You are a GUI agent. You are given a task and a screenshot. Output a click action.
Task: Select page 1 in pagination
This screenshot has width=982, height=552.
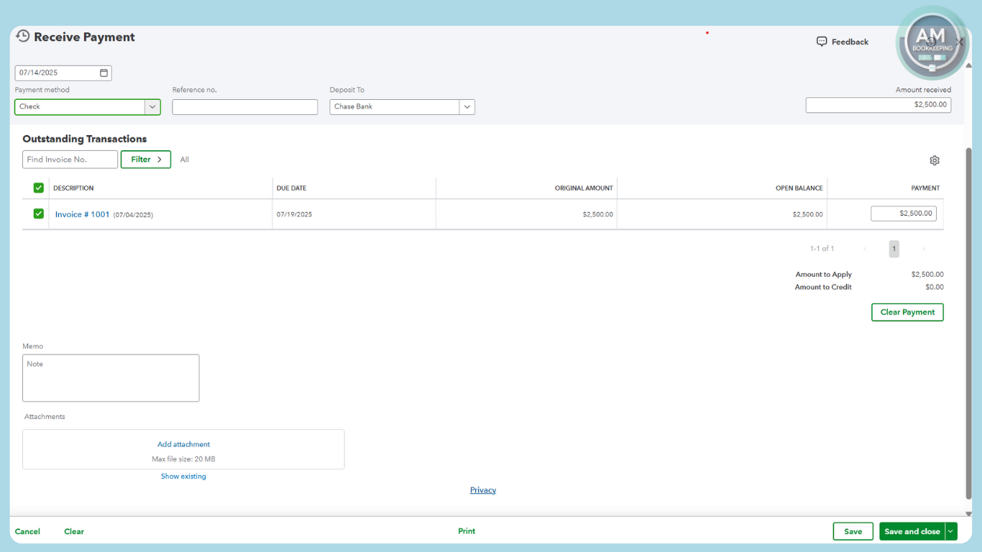coord(894,249)
